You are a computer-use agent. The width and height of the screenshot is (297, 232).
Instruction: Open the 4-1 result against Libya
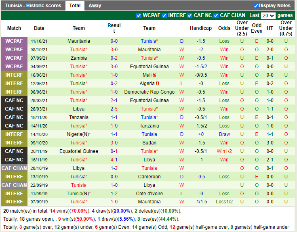[114, 160]
